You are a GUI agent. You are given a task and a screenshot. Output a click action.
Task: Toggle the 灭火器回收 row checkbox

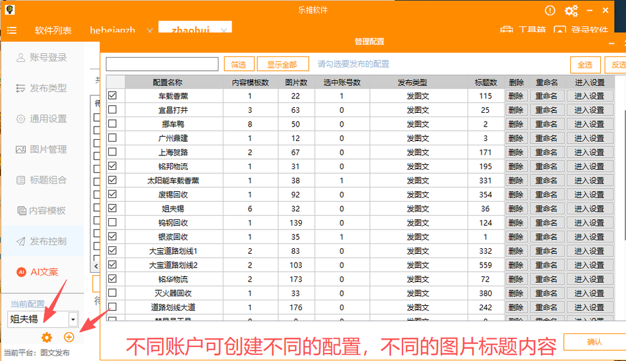[x=113, y=293]
